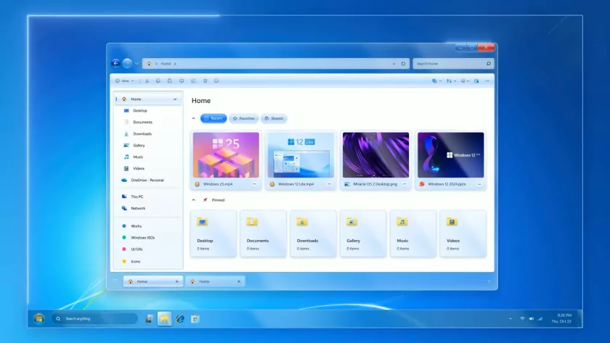Toggle the details pane icon
This screenshot has height=343, width=610.
click(476, 80)
